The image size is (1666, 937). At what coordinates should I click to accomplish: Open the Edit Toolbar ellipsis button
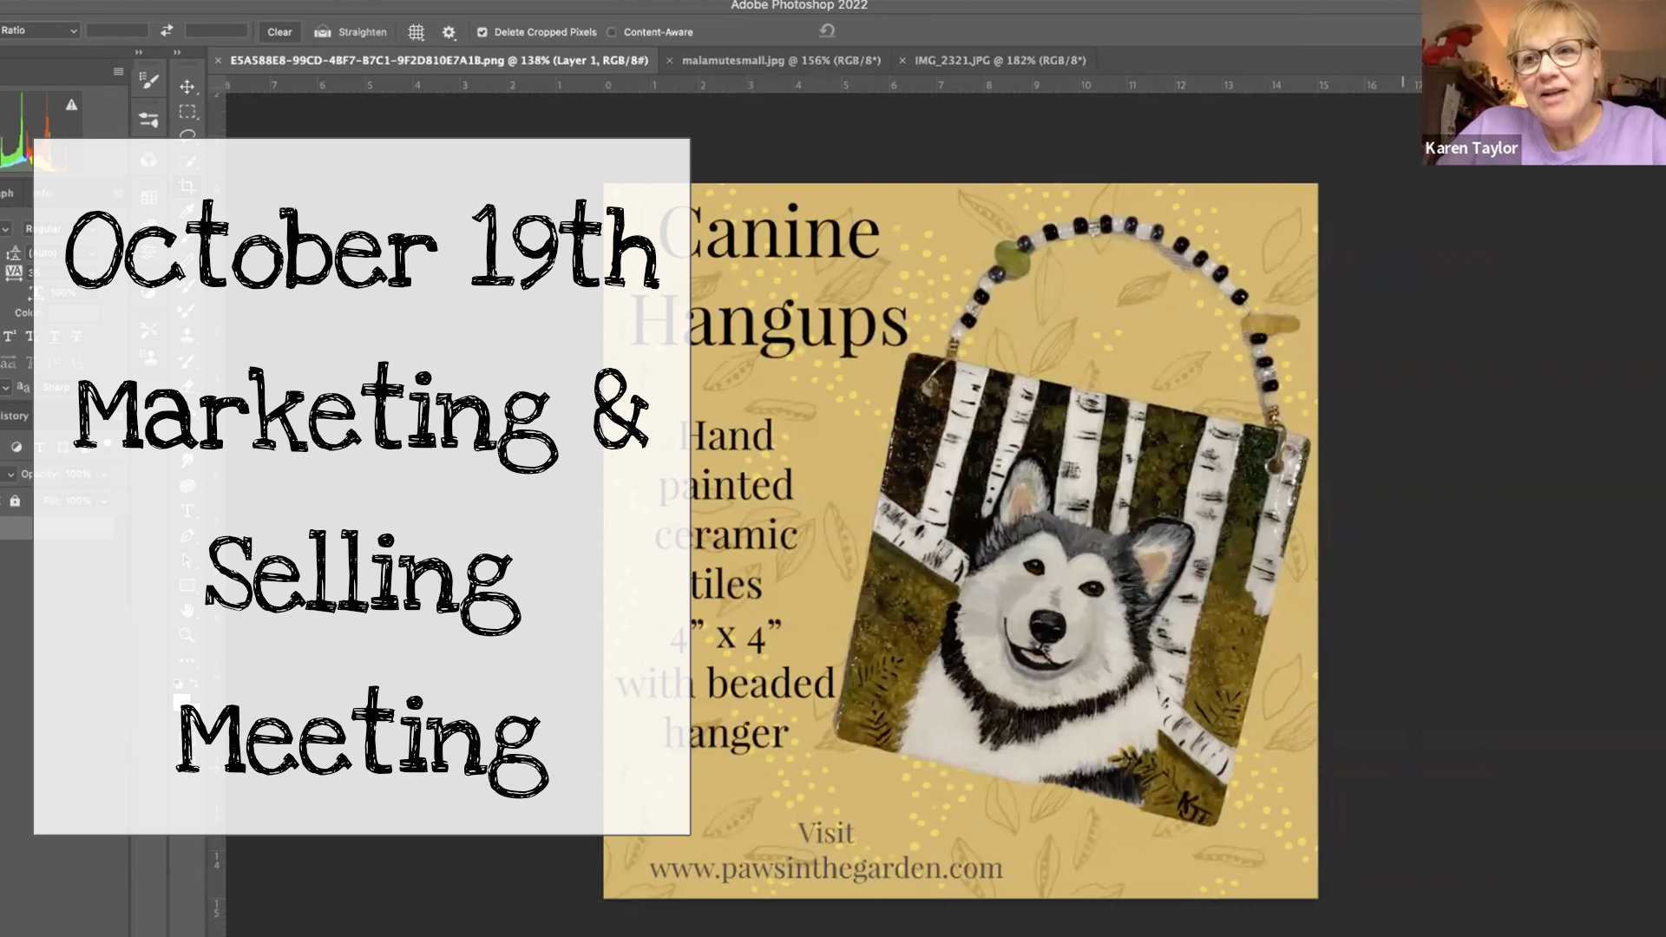tap(187, 660)
